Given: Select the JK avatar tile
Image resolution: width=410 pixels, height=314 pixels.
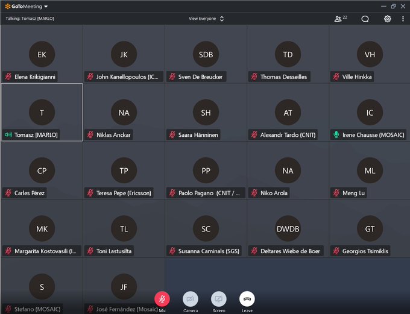Looking at the screenshot, I should (x=124, y=54).
